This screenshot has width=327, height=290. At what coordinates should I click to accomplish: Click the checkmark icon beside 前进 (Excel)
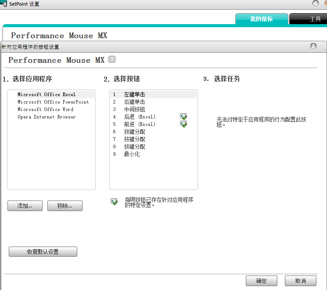(183, 124)
